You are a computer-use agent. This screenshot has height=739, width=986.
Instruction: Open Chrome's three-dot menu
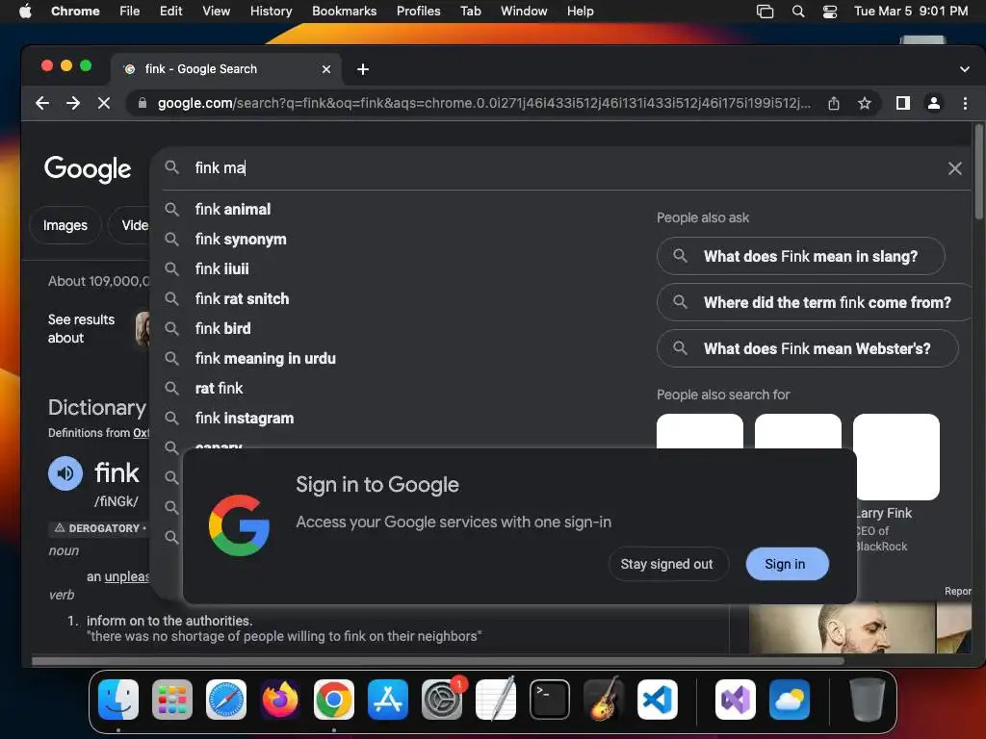point(965,103)
